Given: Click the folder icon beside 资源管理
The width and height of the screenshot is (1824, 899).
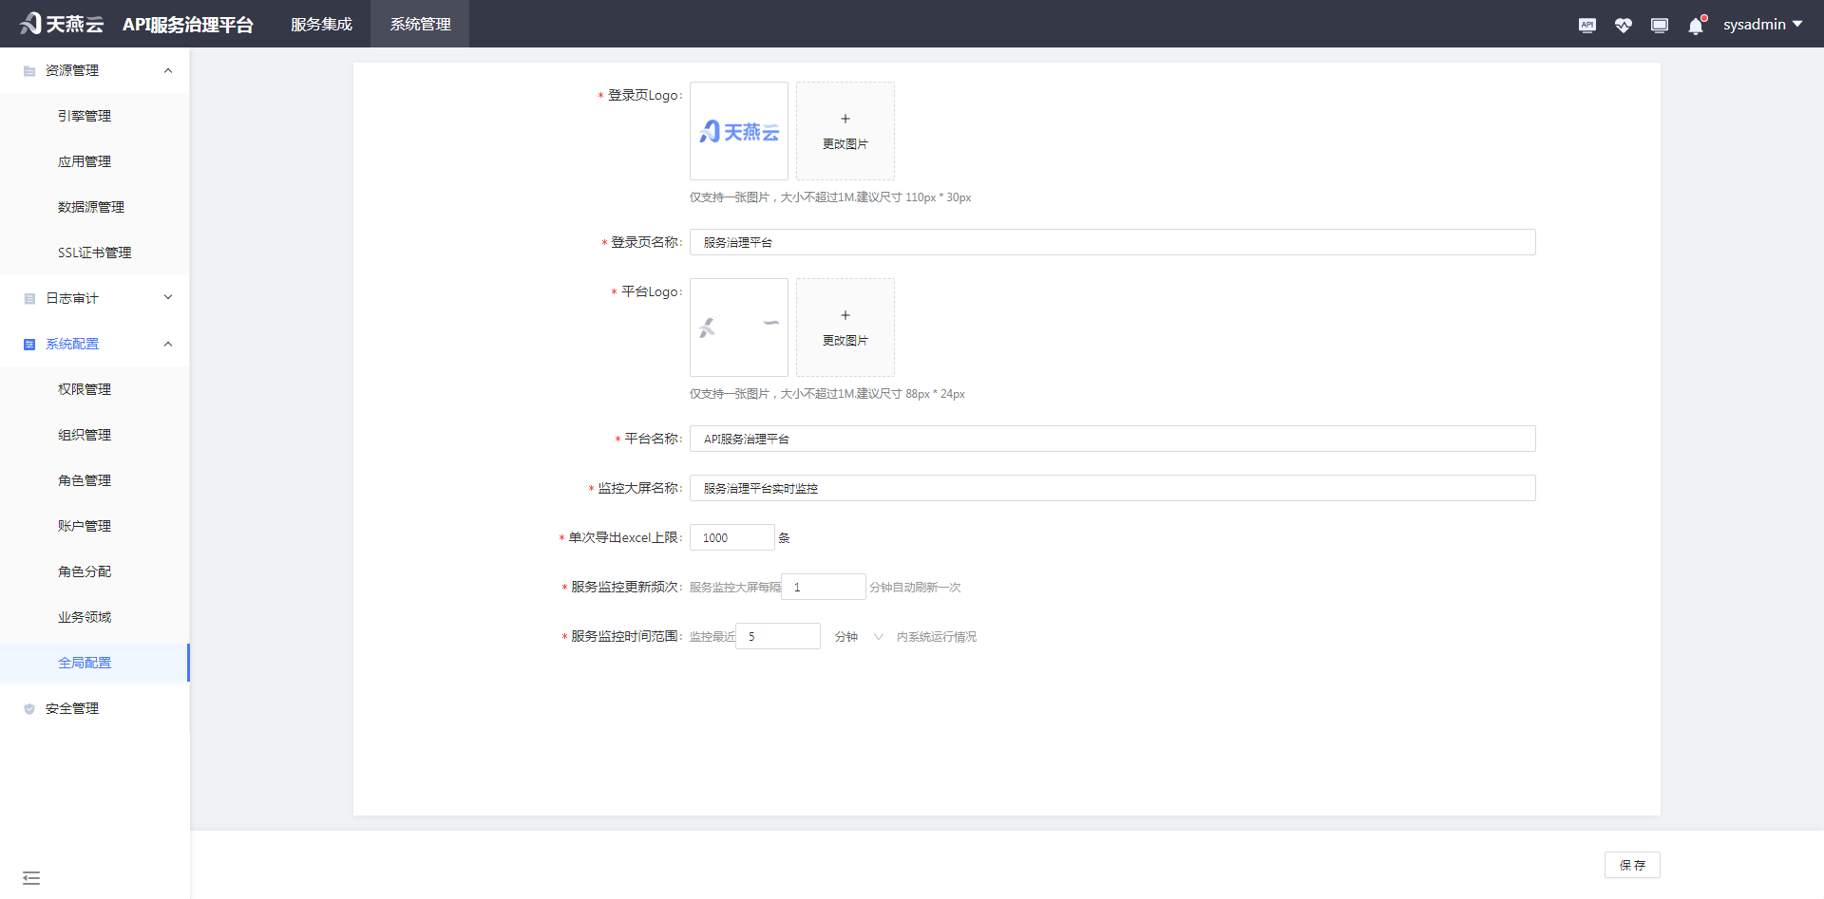Looking at the screenshot, I should 28,69.
